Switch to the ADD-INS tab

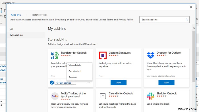tap(16, 15)
